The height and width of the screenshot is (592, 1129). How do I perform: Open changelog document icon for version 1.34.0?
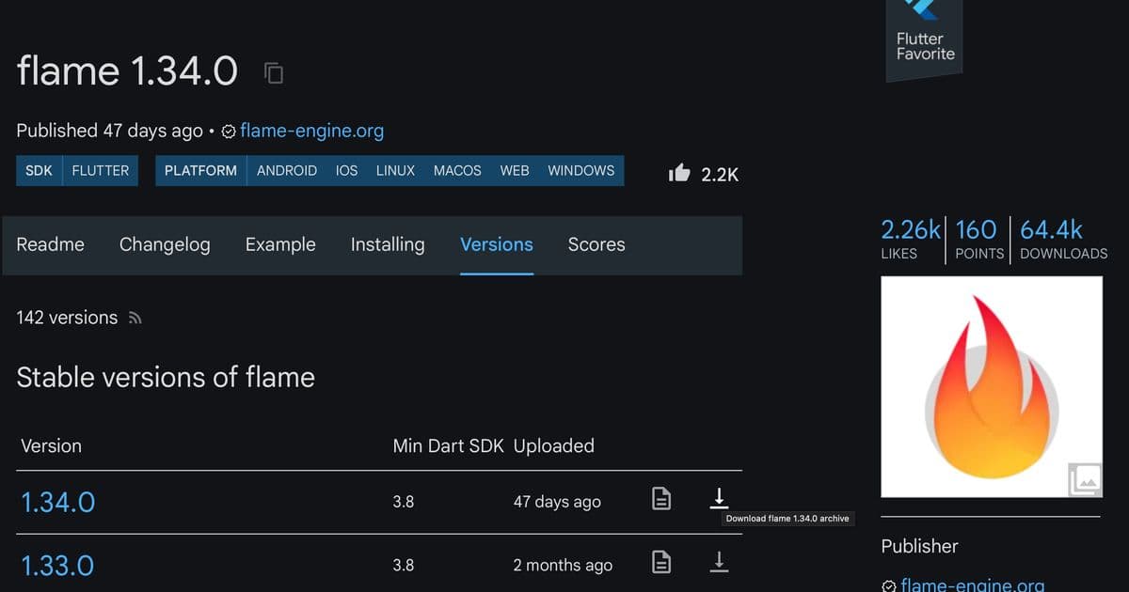[660, 501]
